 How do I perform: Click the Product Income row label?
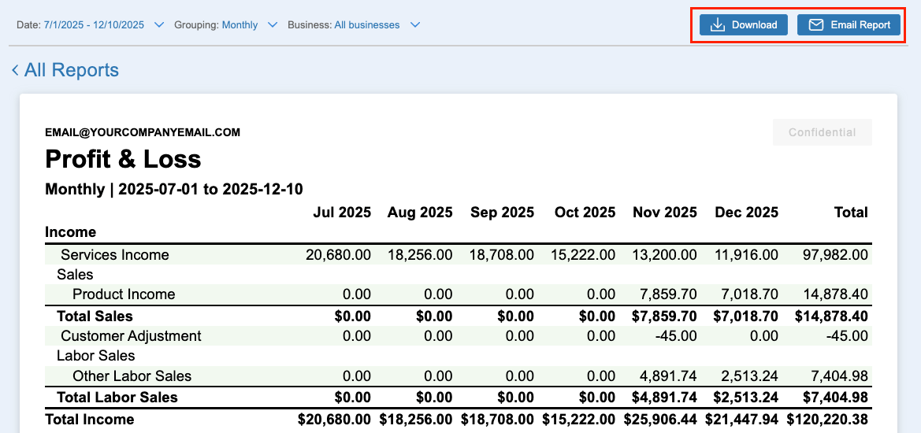(x=124, y=294)
